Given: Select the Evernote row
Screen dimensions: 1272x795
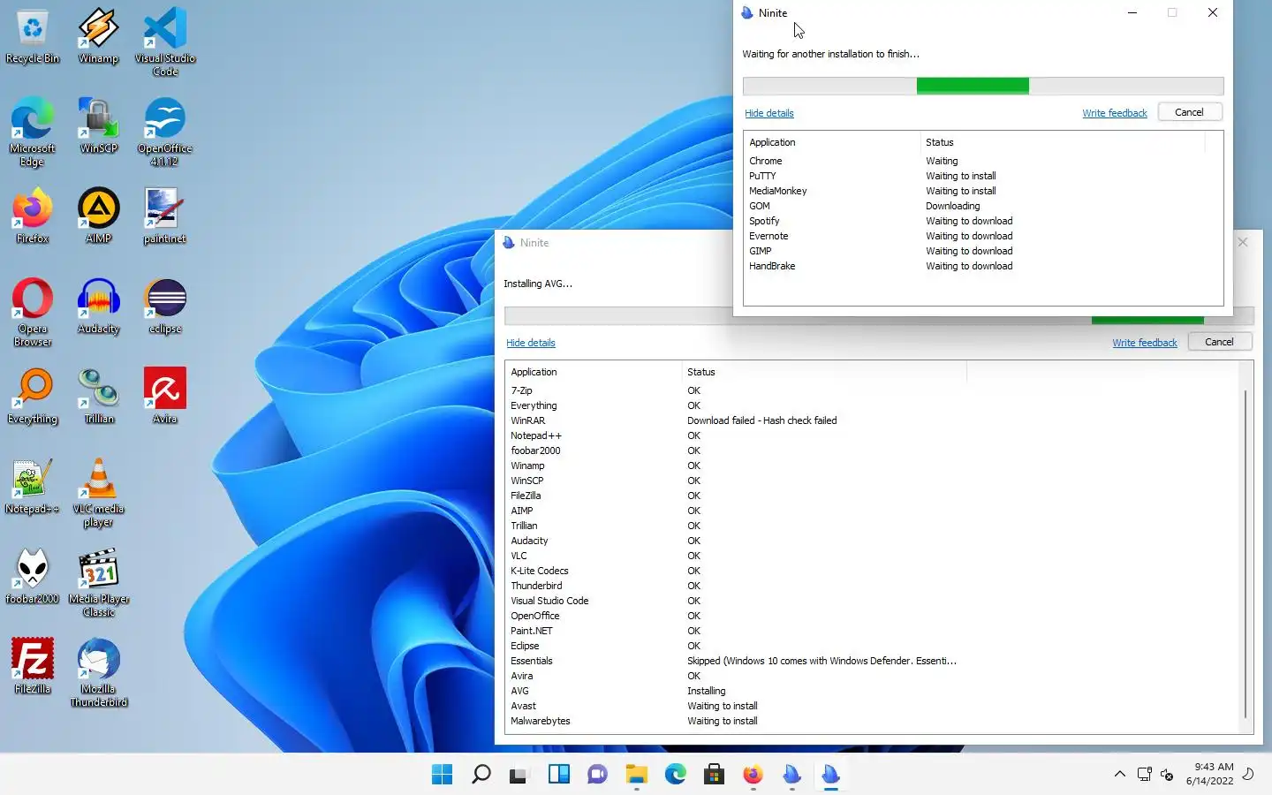Looking at the screenshot, I should pyautogui.click(x=982, y=236).
